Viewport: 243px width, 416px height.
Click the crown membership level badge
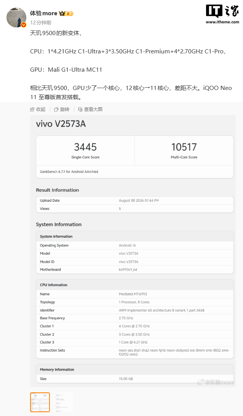click(x=66, y=13)
